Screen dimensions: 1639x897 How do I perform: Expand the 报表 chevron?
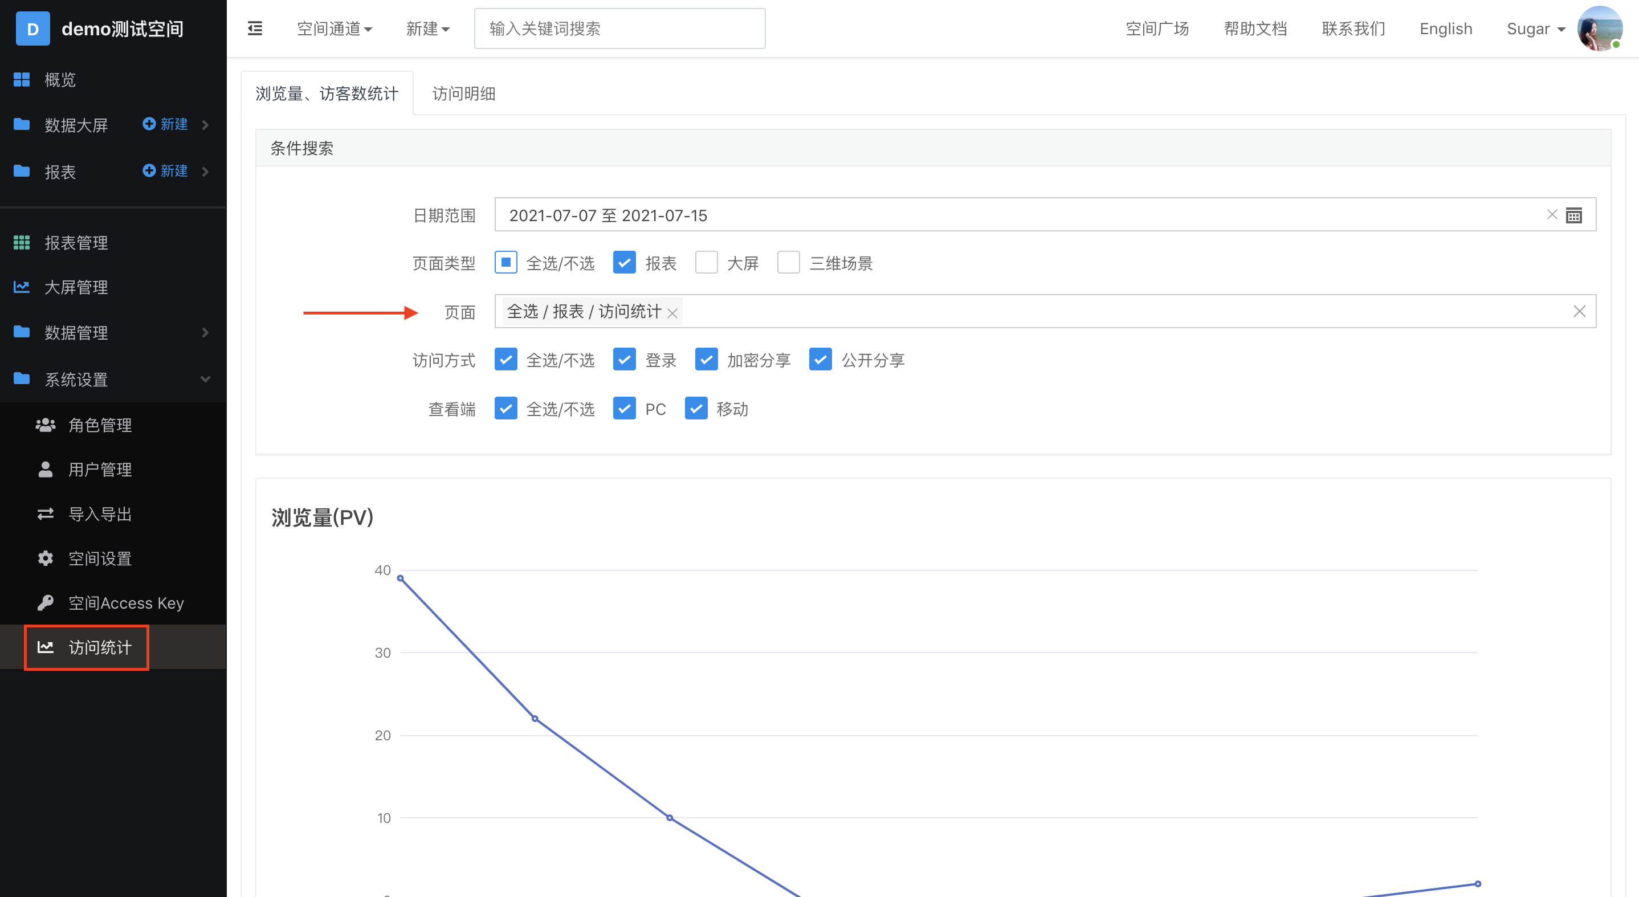(x=206, y=171)
